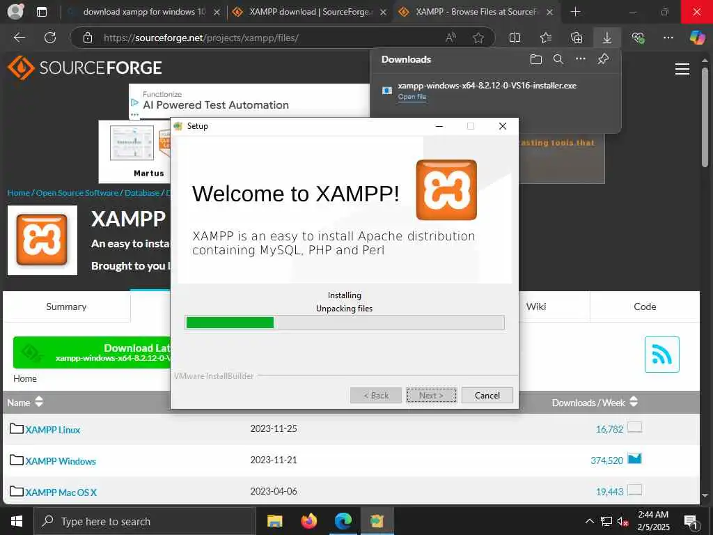
Task: Open the XAMPP Linux folder
Action: (52, 429)
